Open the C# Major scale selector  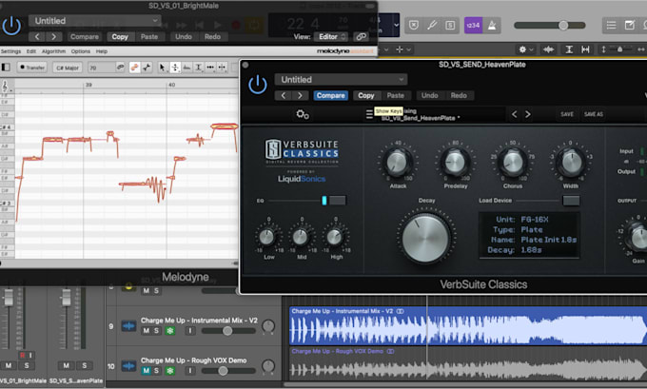tap(68, 68)
